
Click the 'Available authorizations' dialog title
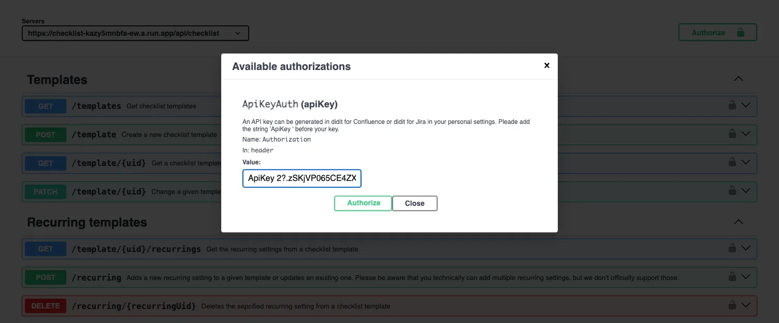291,66
